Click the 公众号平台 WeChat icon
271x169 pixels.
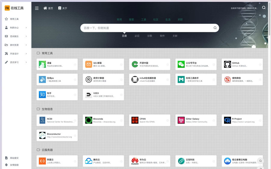tap(181, 64)
